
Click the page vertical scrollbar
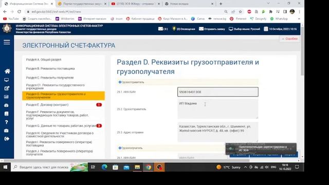point(302,50)
